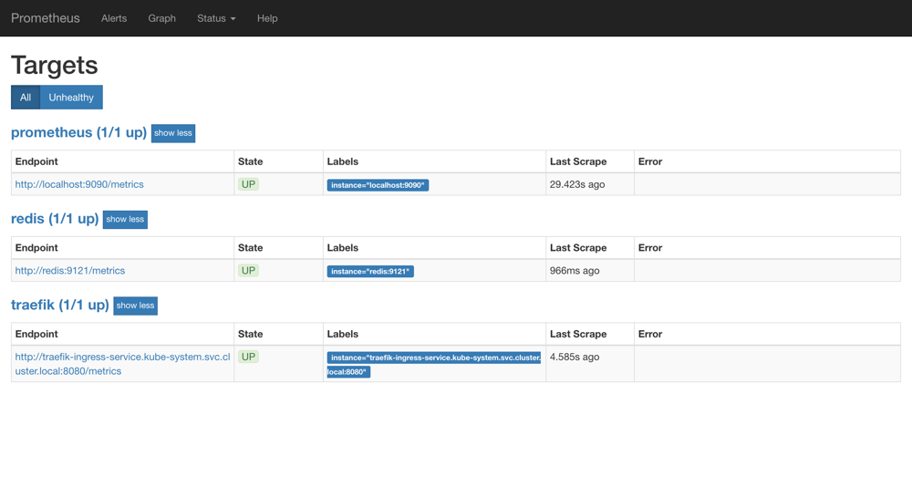Collapse the redis job with show less
Viewport: 912px width, 498px height.
125,219
